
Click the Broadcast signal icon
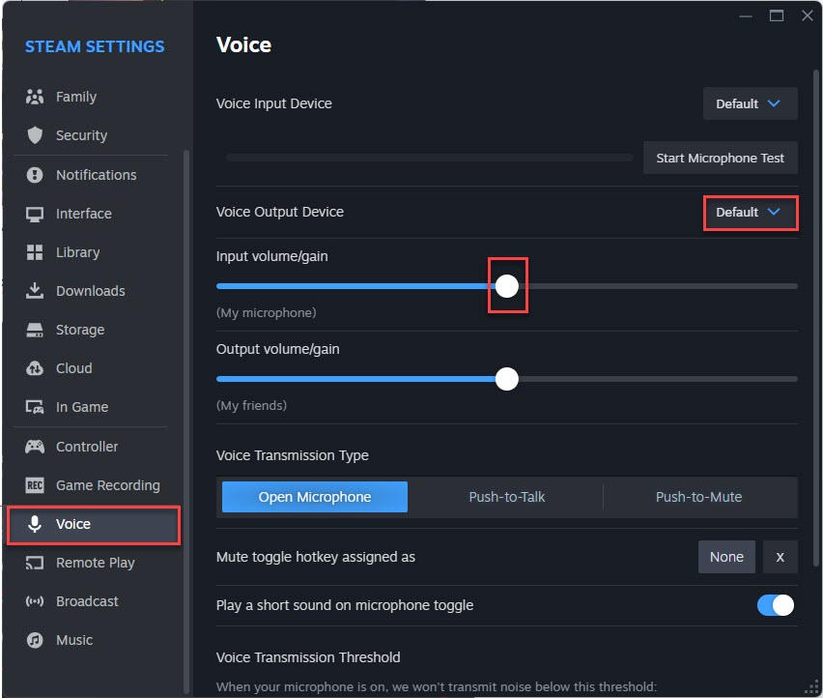35,601
